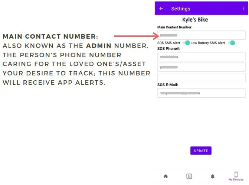
Task: Go to the Home tab icon
Action: click(166, 176)
